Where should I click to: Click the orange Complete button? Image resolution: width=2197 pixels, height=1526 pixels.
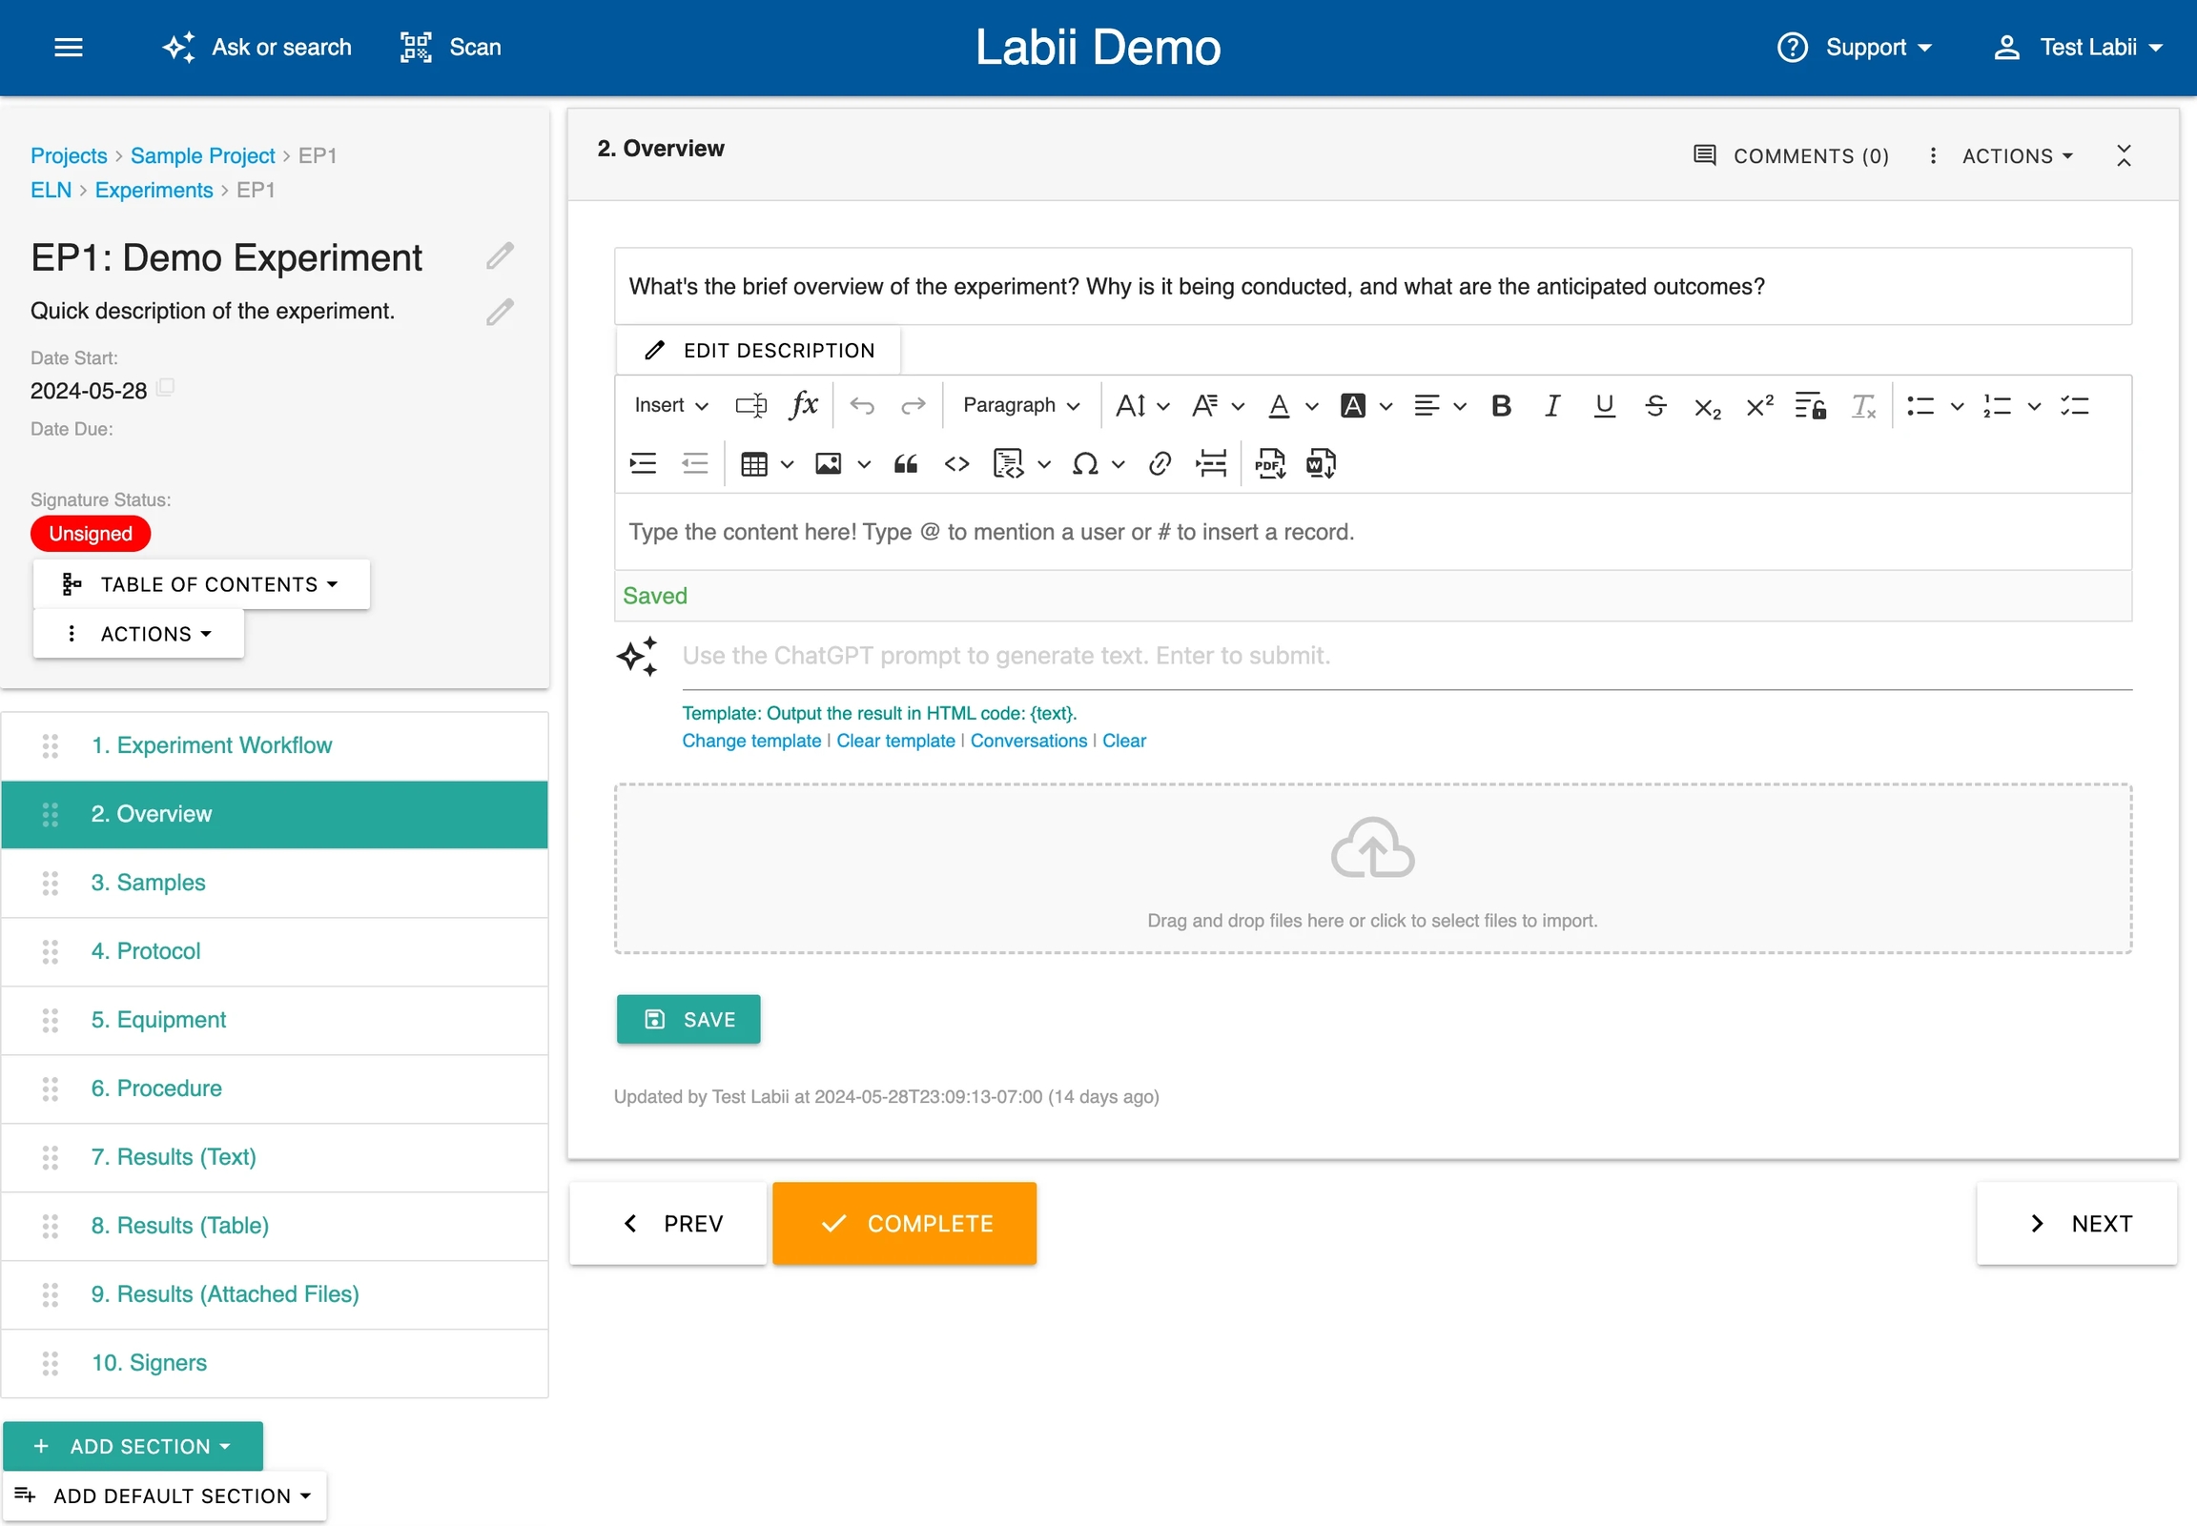pyautogui.click(x=904, y=1224)
